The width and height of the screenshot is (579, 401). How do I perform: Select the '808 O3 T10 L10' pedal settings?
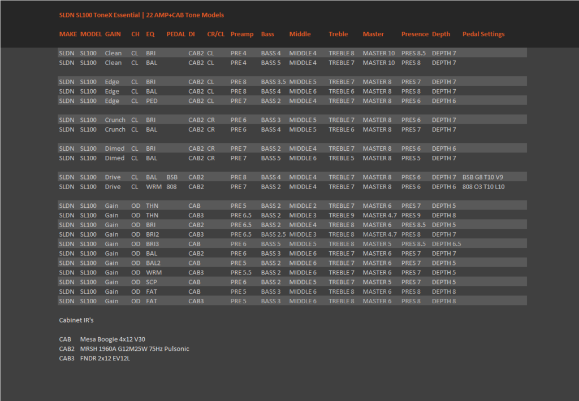[483, 187]
